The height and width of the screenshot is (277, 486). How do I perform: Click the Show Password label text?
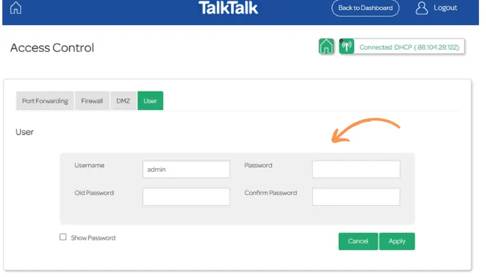[x=93, y=238]
